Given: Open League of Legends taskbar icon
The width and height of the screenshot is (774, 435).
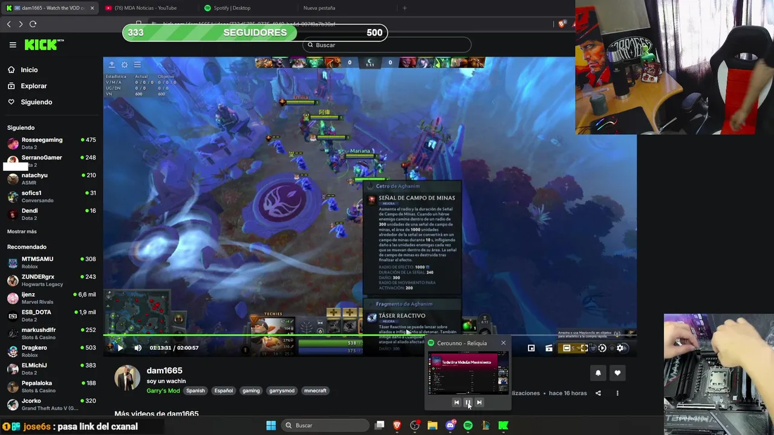Looking at the screenshot, I should [x=486, y=425].
